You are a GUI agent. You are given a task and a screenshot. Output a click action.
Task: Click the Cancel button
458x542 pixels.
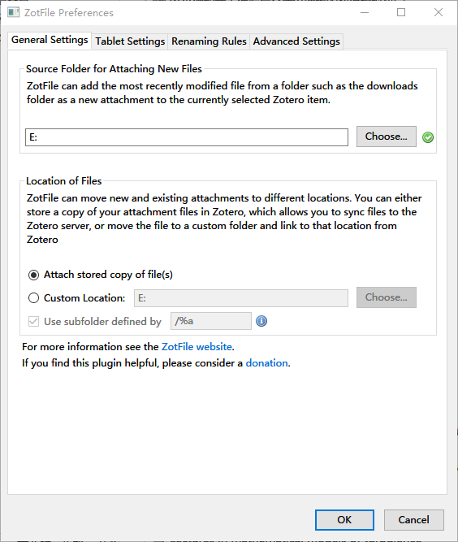pos(414,520)
